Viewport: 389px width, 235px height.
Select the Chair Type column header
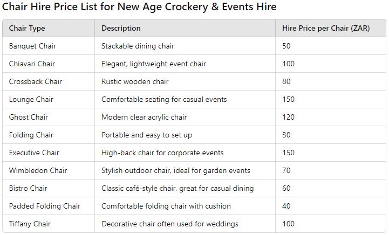click(27, 28)
